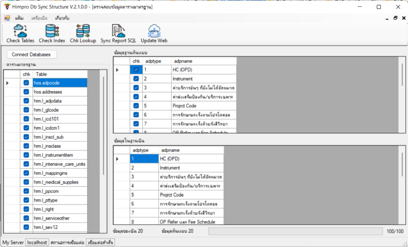Toggle checkbox for hm.l_icd101 table
The height and width of the screenshot is (247, 408).
pos(26,119)
